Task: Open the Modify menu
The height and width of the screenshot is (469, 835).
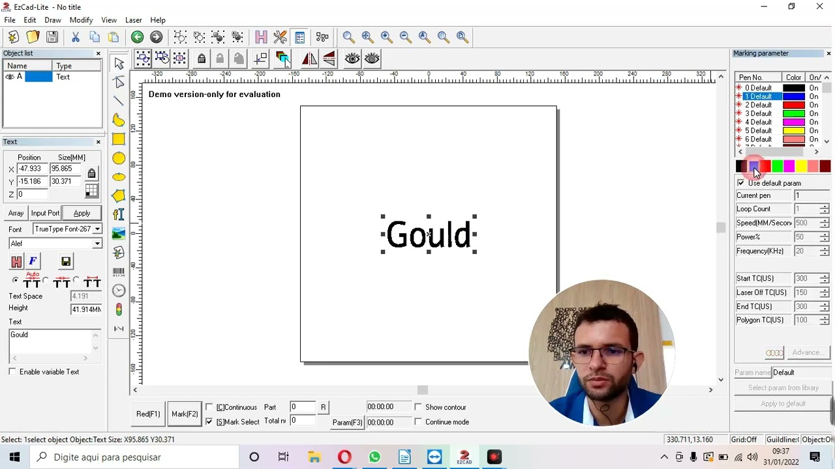Action: click(81, 20)
